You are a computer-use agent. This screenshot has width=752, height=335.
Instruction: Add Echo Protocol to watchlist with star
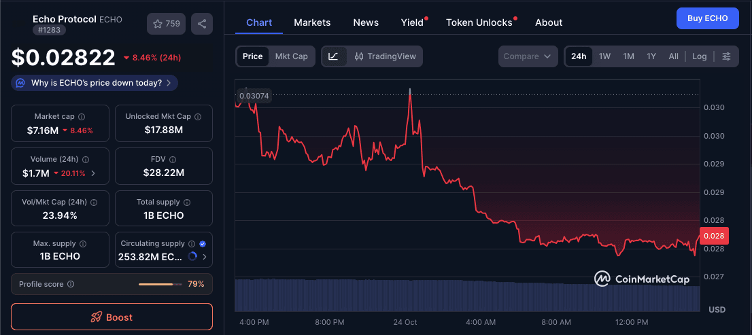pyautogui.click(x=166, y=24)
